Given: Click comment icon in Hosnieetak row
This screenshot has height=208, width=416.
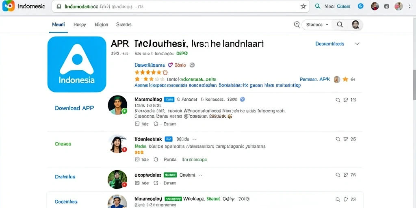Looking at the screenshot, I should [346, 139].
